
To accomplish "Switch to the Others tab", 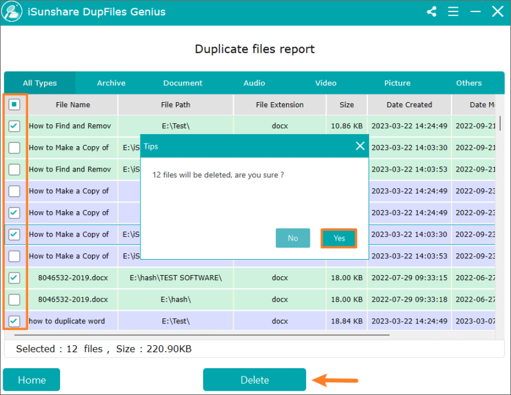I will tap(469, 83).
